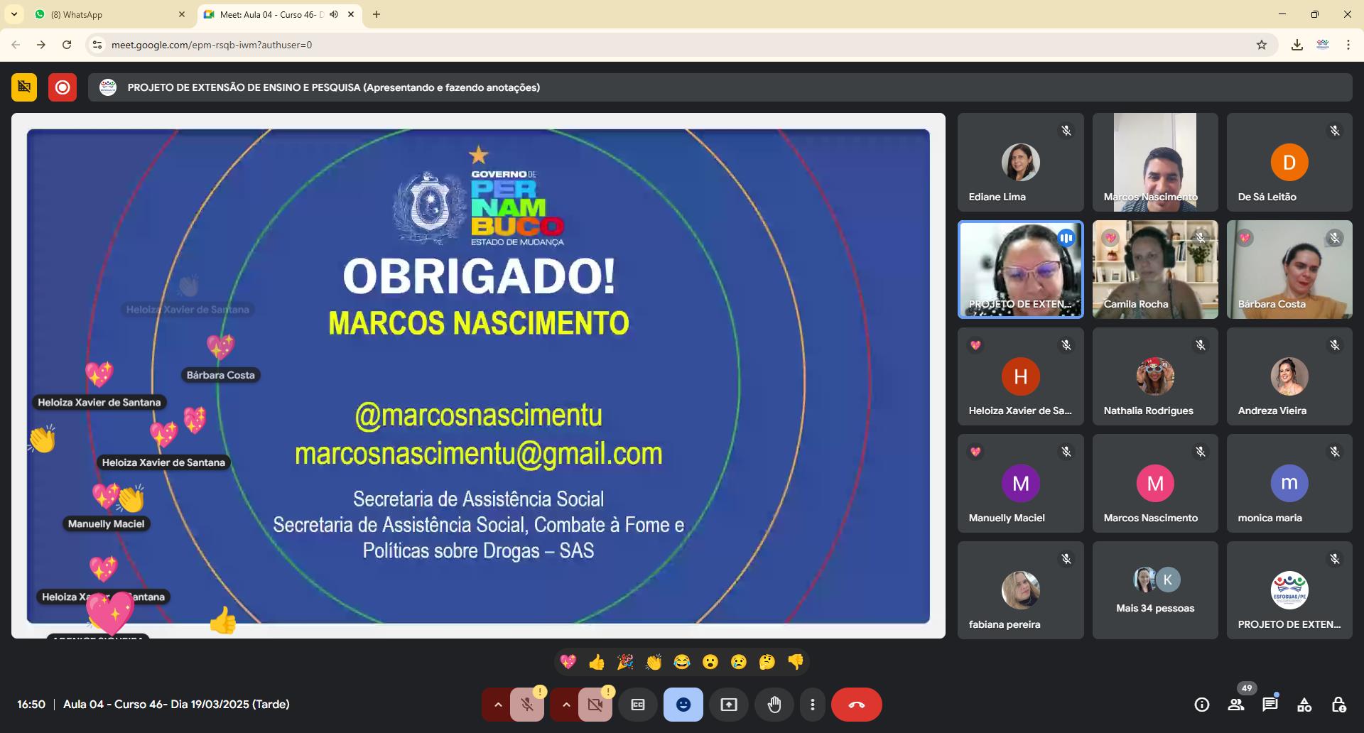
Task: Unmute the microphone
Action: [x=527, y=705]
